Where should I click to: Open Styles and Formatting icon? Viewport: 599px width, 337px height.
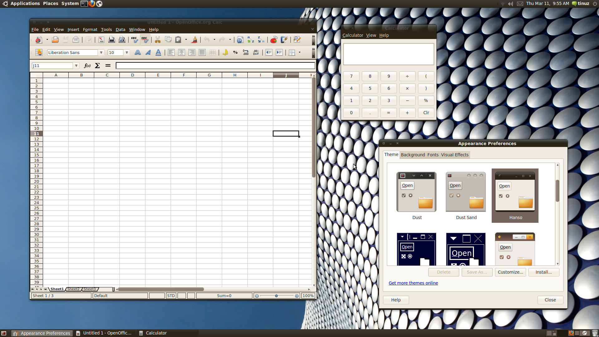click(x=39, y=52)
